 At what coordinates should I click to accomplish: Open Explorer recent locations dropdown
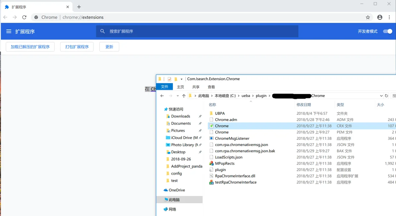[x=178, y=96]
